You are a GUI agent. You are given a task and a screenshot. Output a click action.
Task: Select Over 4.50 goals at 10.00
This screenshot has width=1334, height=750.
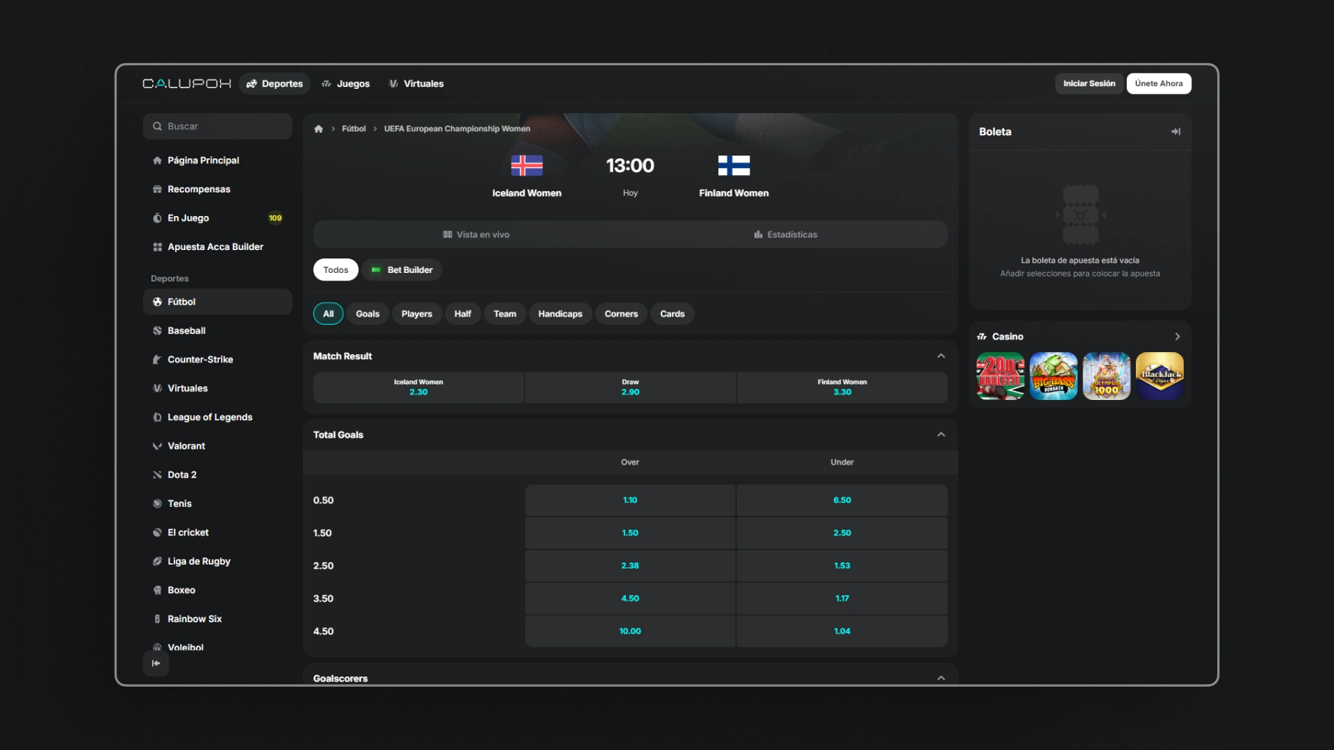(630, 631)
